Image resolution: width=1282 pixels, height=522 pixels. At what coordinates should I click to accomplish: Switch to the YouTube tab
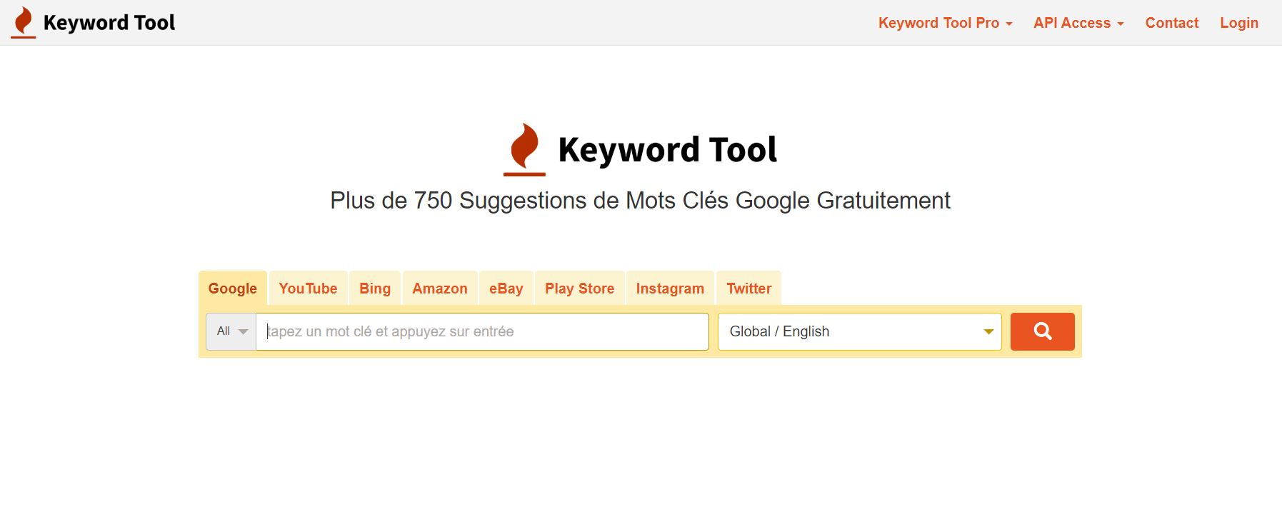(308, 288)
